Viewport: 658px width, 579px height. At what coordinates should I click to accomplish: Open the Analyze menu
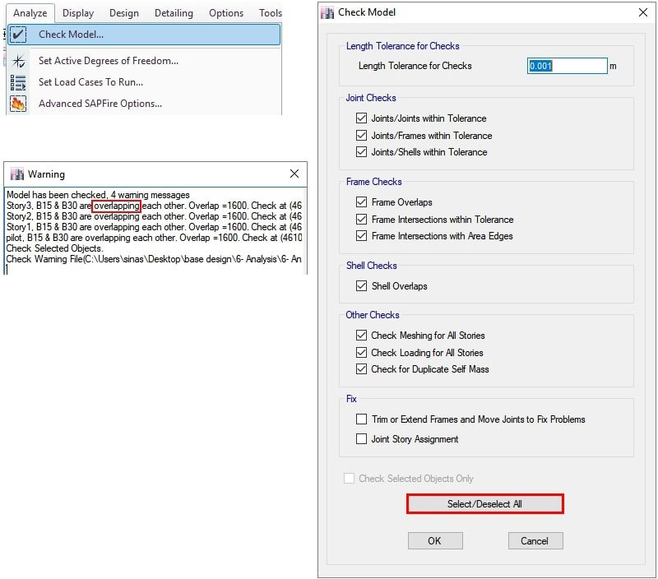coord(30,13)
